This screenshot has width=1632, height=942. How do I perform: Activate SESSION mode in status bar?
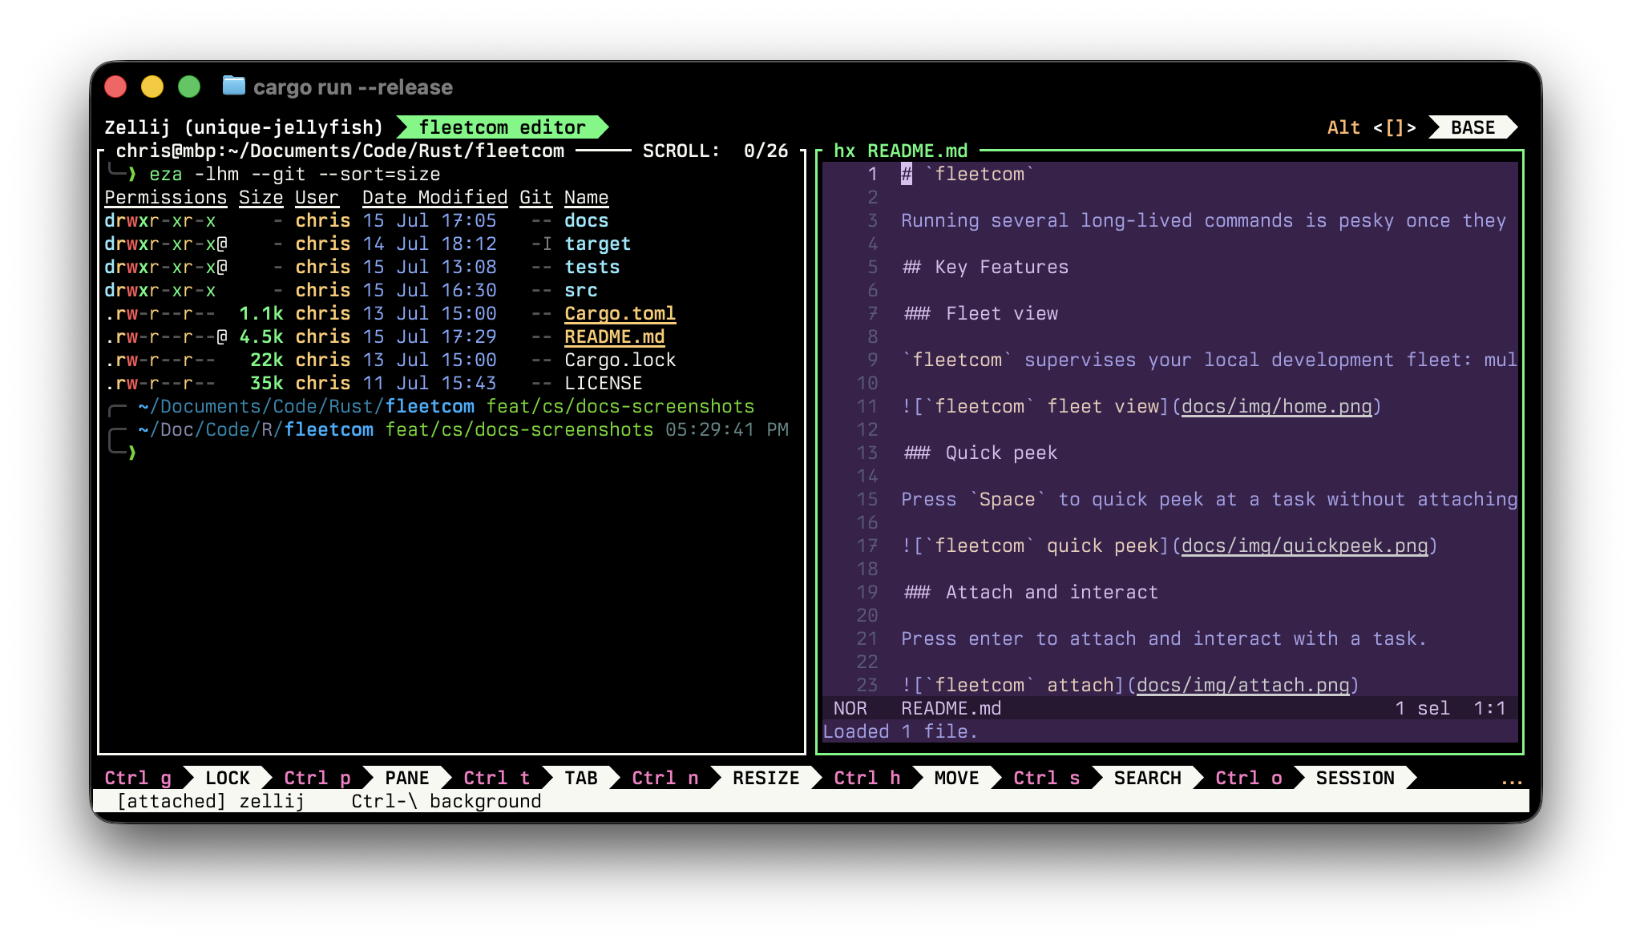[1355, 778]
